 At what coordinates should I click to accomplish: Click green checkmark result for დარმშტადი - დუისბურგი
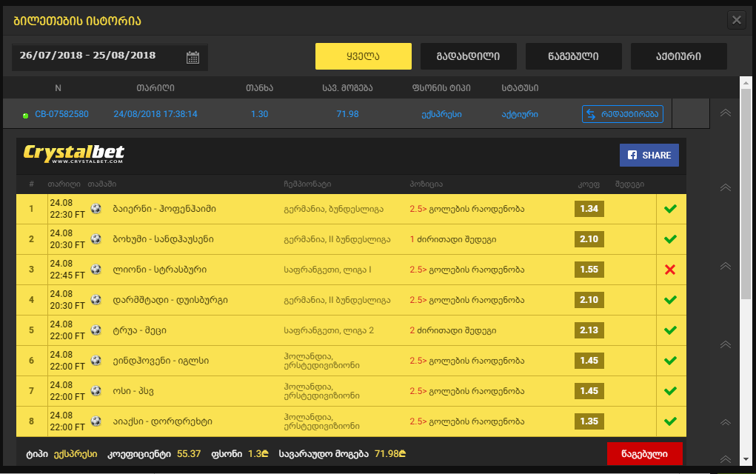670,300
